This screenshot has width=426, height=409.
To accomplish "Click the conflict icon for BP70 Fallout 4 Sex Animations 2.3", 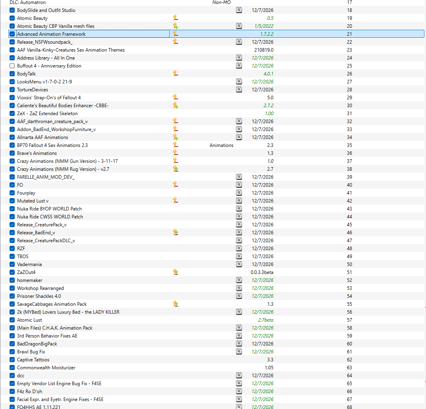I will tap(176, 145).
